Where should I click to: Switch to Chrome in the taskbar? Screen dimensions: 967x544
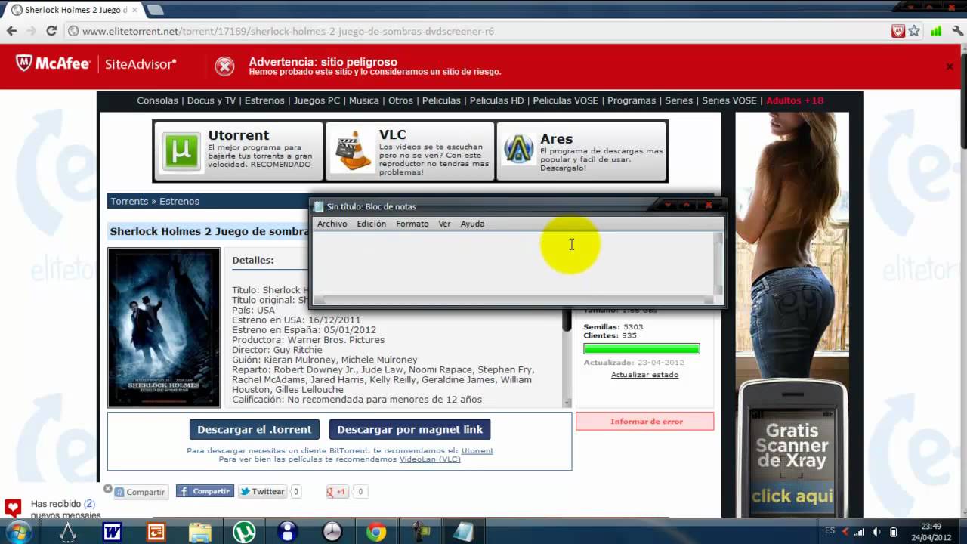pyautogui.click(x=375, y=533)
